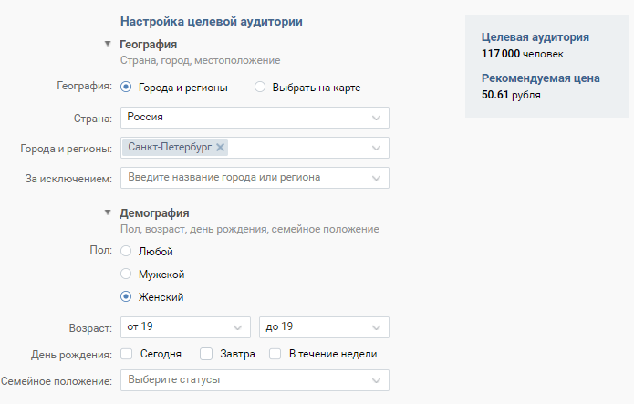Check the В течение недели checkbox
This screenshot has height=404, width=634.
coord(275,354)
